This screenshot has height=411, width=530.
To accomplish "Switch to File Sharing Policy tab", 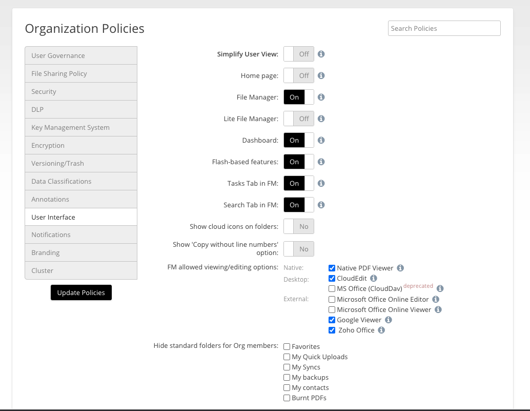I will [x=81, y=73].
